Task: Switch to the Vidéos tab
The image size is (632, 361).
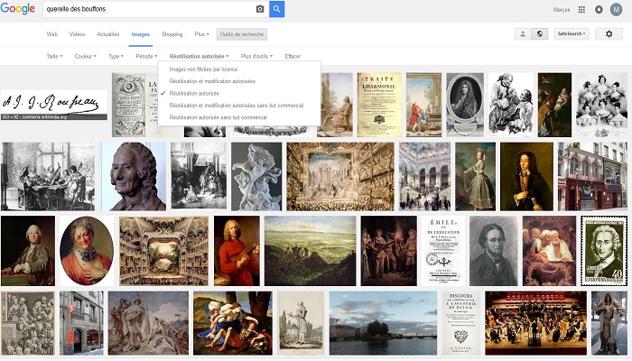Action: click(77, 34)
